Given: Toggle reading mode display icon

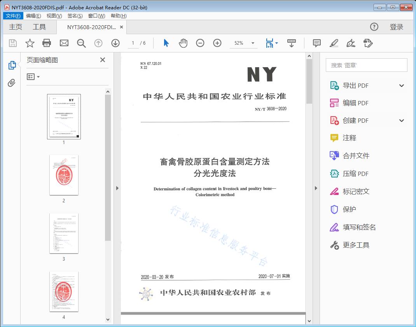Looking at the screenshot, I should [292, 43].
